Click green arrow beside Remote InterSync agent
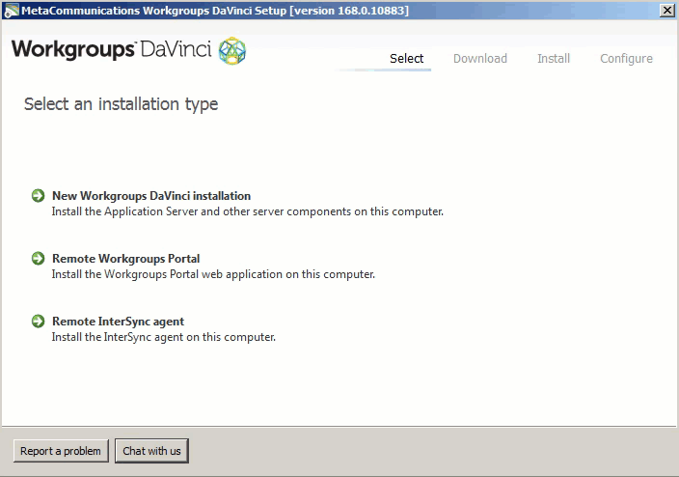The image size is (679, 477). click(x=39, y=322)
